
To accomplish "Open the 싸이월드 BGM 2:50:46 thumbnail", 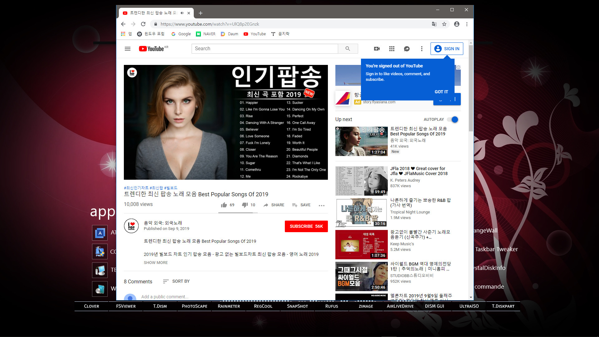I will coord(362,276).
